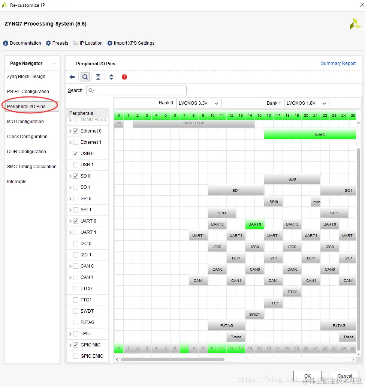Select the gray TTC1 pin block
This screenshot has width=365, height=387.
tap(274, 303)
